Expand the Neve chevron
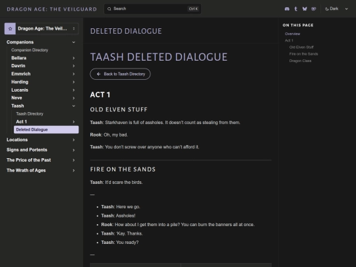This screenshot has height=267, width=356. (x=74, y=98)
